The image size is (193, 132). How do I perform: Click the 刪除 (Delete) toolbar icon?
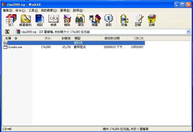click(67, 20)
